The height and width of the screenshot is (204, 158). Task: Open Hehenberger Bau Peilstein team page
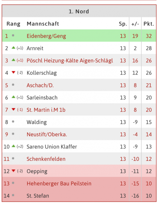click(59, 184)
